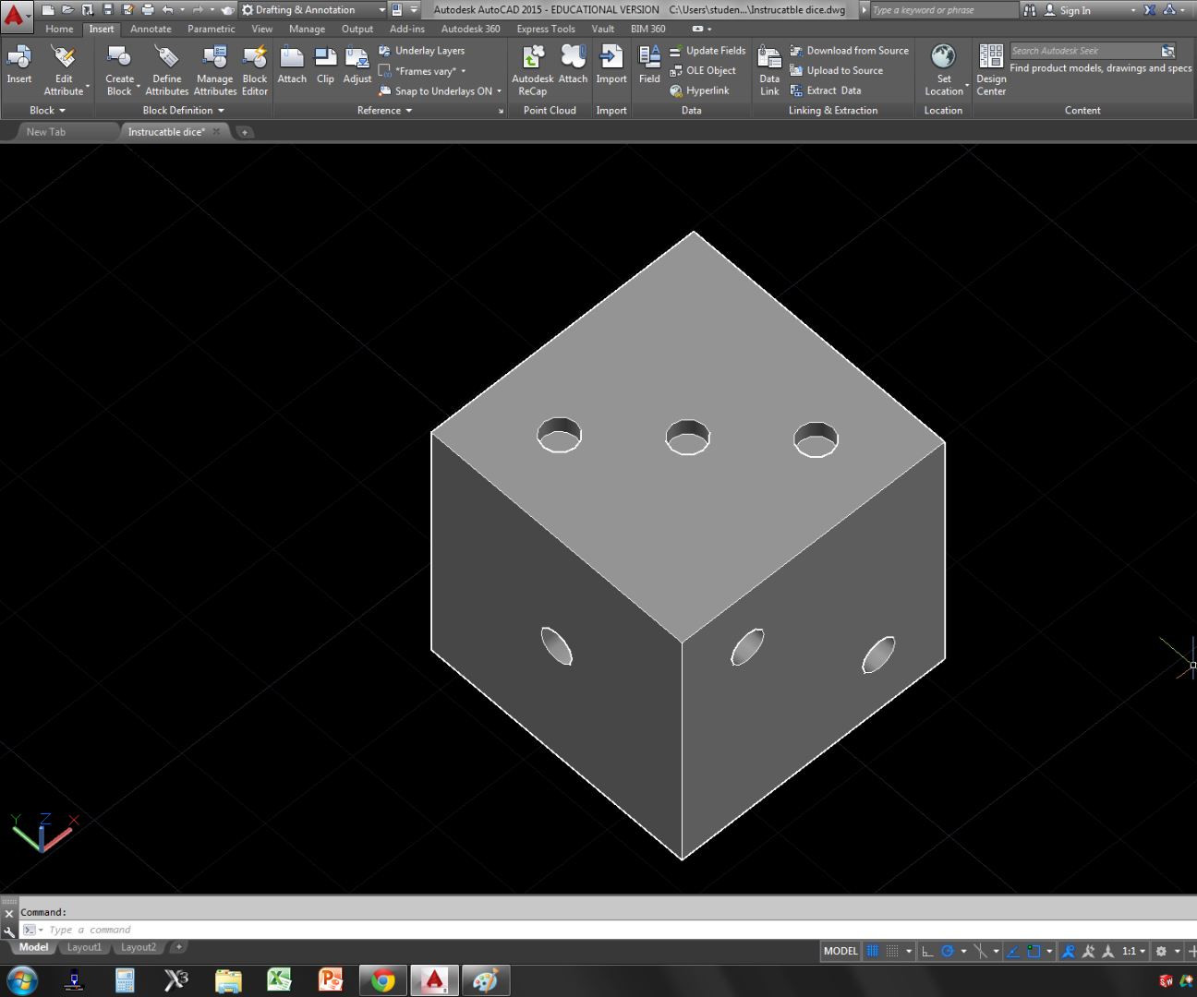Open Google Chrome from the taskbar
Image resolution: width=1197 pixels, height=997 pixels.
tap(382, 979)
